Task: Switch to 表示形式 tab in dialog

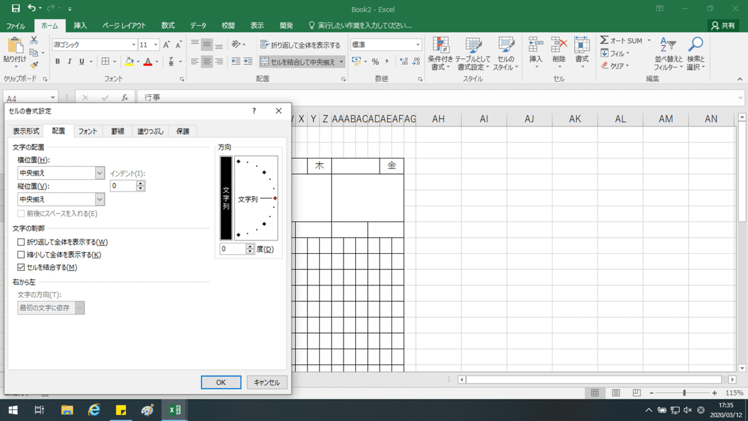Action: click(26, 131)
